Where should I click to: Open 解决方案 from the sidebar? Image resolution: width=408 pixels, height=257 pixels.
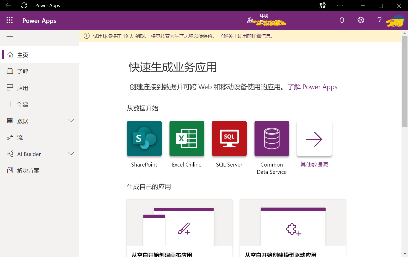point(29,170)
